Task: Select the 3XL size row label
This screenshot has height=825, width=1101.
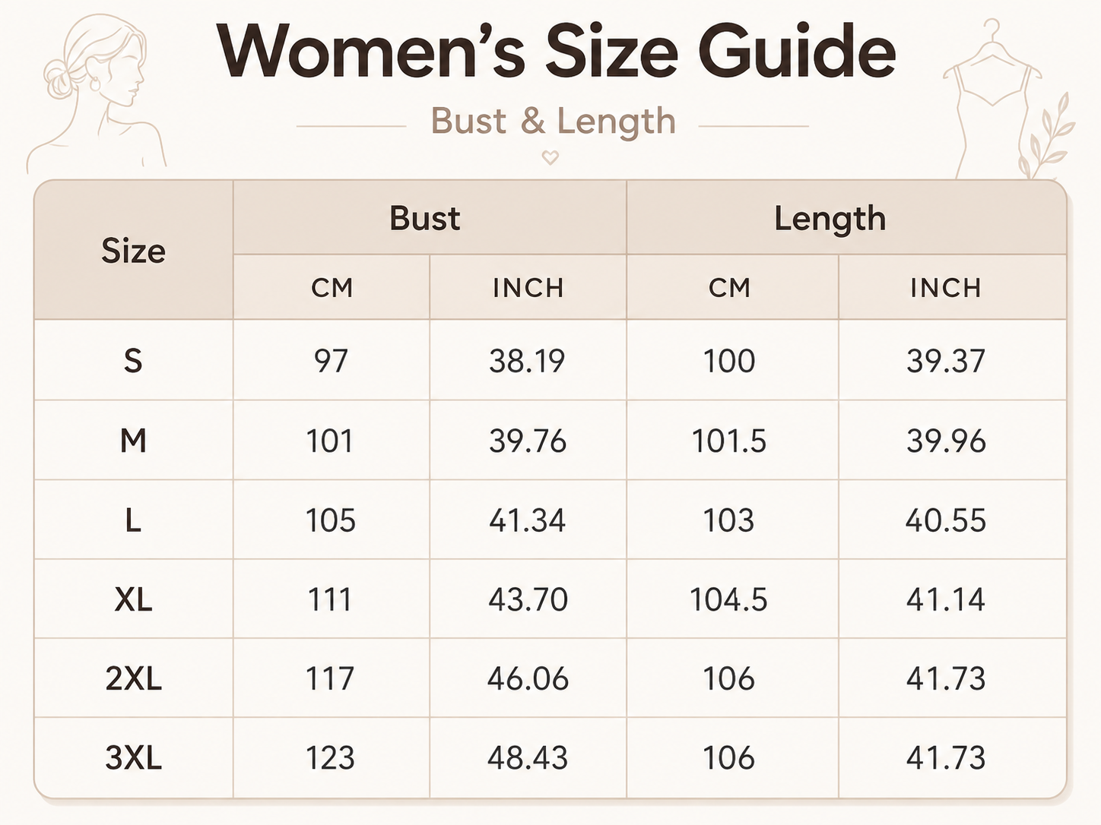Action: point(133,757)
